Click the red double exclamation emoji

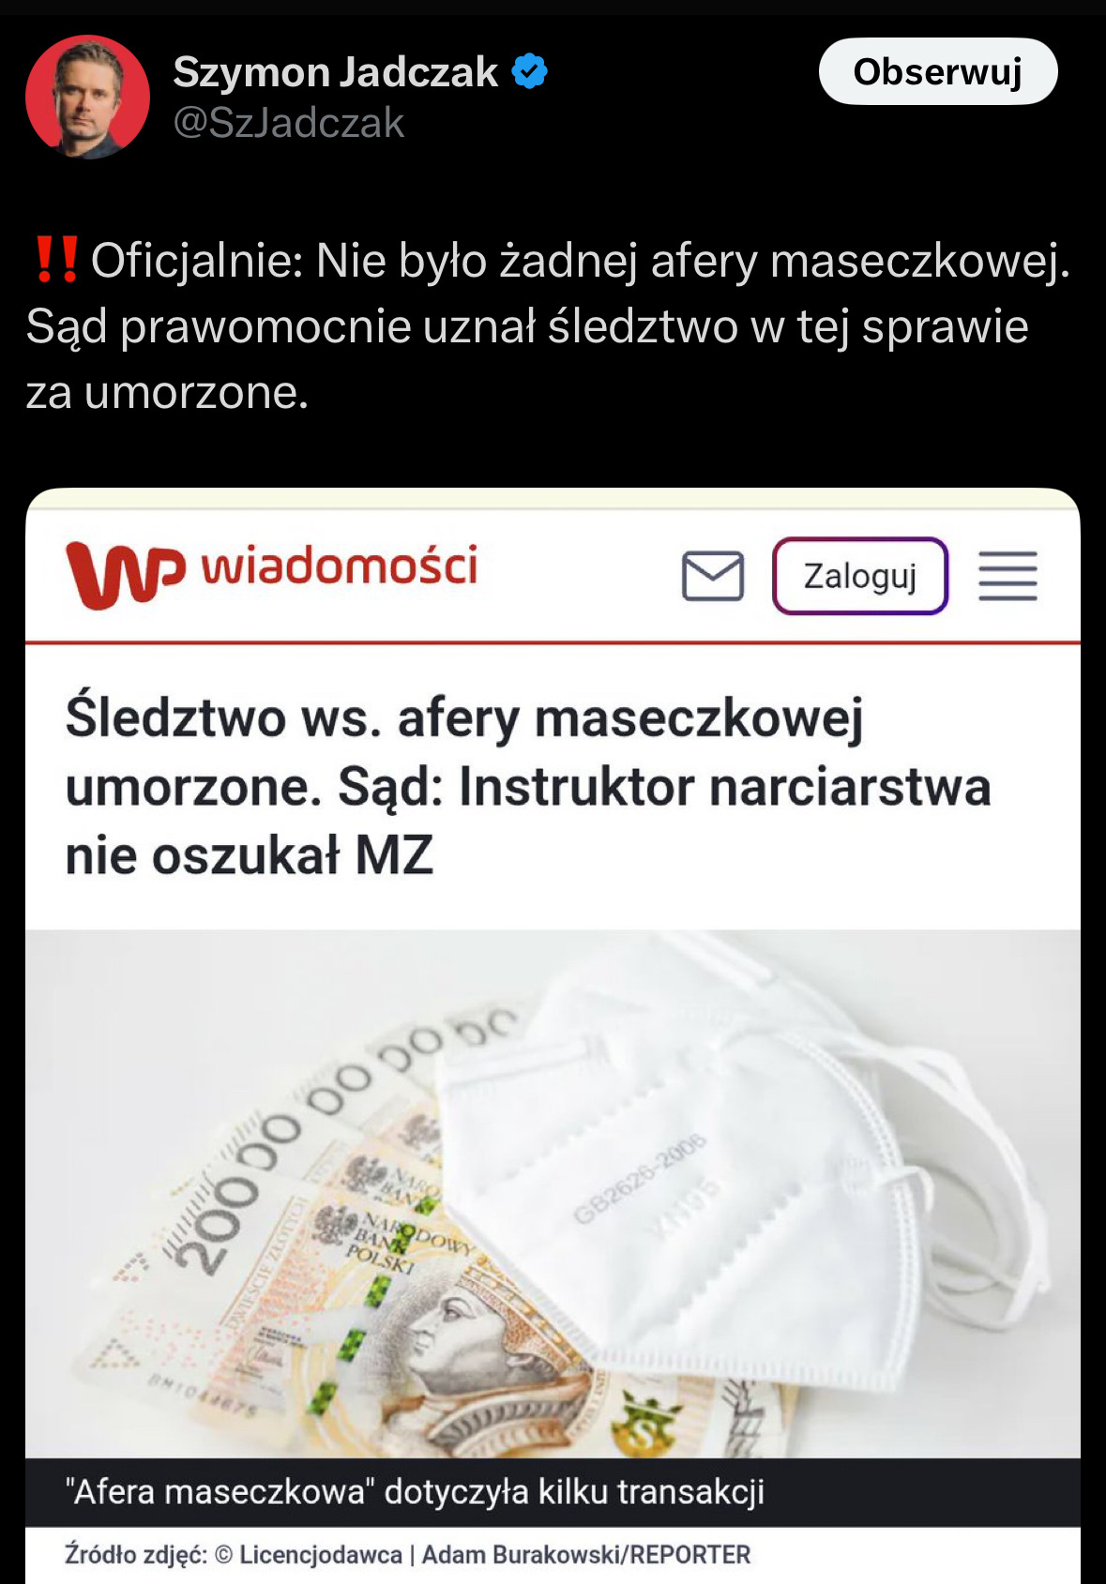[56, 260]
